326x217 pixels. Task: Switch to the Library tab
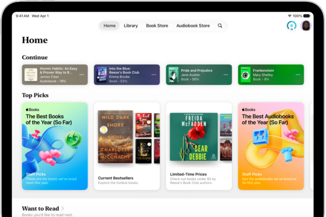tap(131, 25)
